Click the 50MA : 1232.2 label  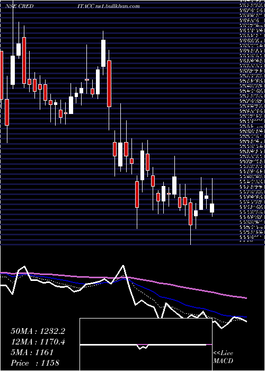[38, 331]
